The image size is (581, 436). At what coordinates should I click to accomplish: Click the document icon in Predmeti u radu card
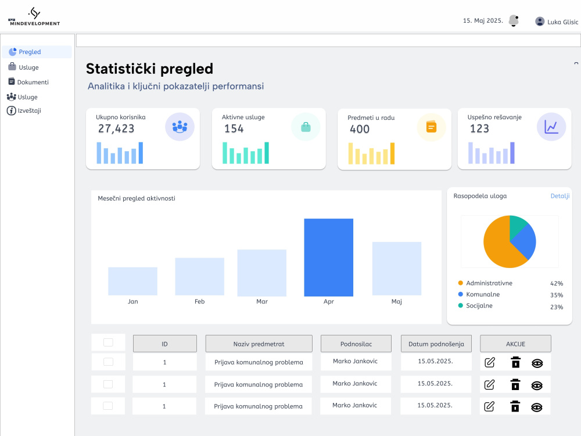tap(431, 127)
